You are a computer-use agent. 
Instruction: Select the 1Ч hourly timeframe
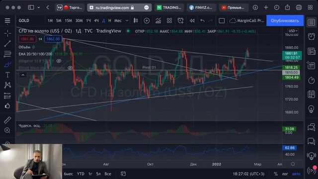click(x=88, y=20)
